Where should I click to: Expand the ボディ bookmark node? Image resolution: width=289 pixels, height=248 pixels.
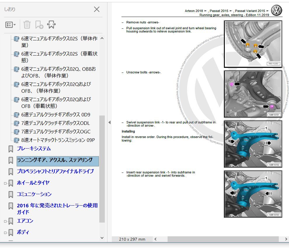pyautogui.click(x=5, y=233)
